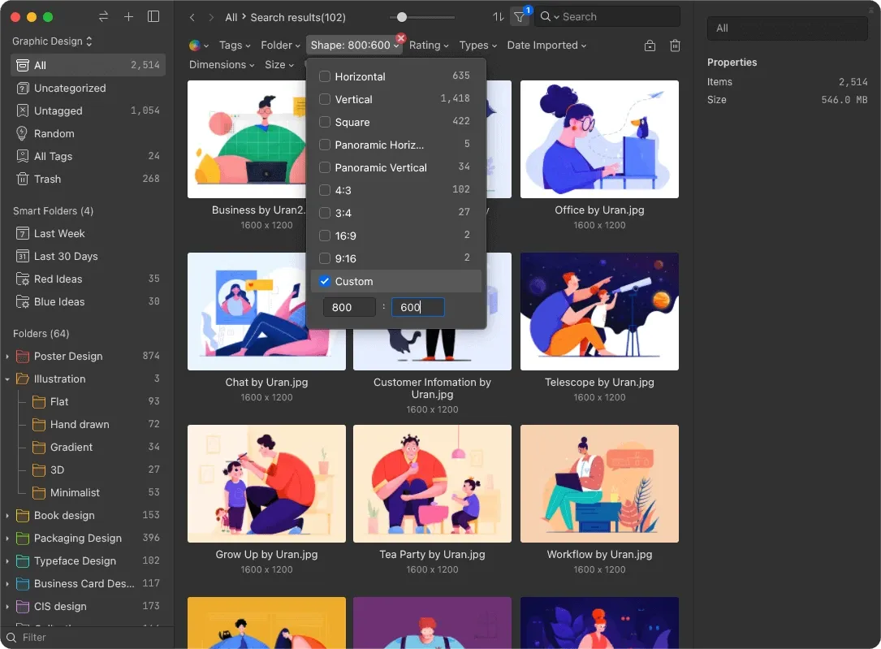Click the search magnifier icon
This screenshot has height=649, width=881.
pyautogui.click(x=546, y=17)
